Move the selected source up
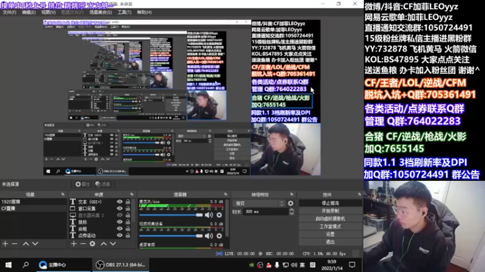 click(104, 244)
